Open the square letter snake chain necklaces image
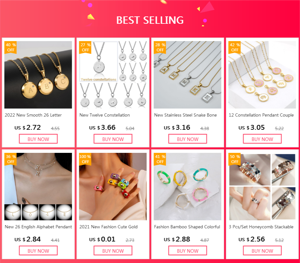This screenshot has width=300, height=263. tap(187, 75)
